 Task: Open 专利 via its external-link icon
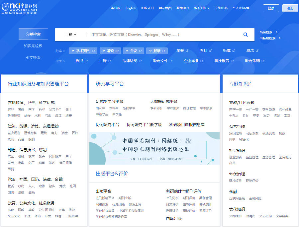point(211,51)
